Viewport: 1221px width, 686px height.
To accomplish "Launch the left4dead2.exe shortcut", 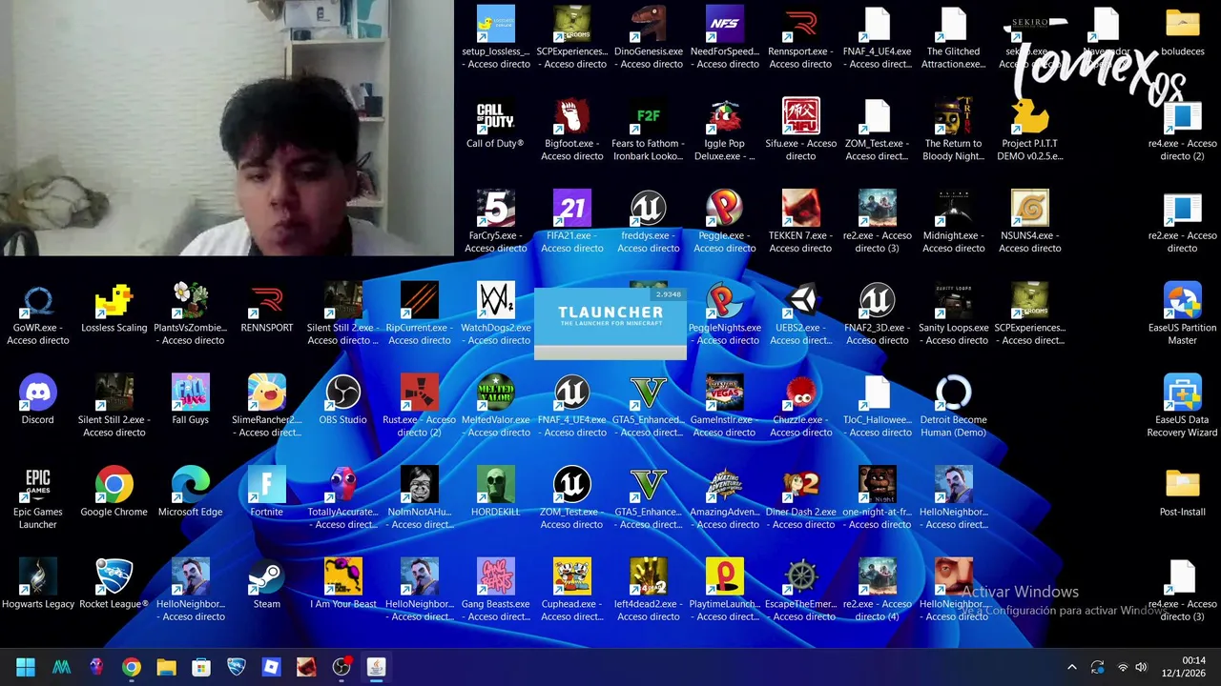I will point(649,591).
